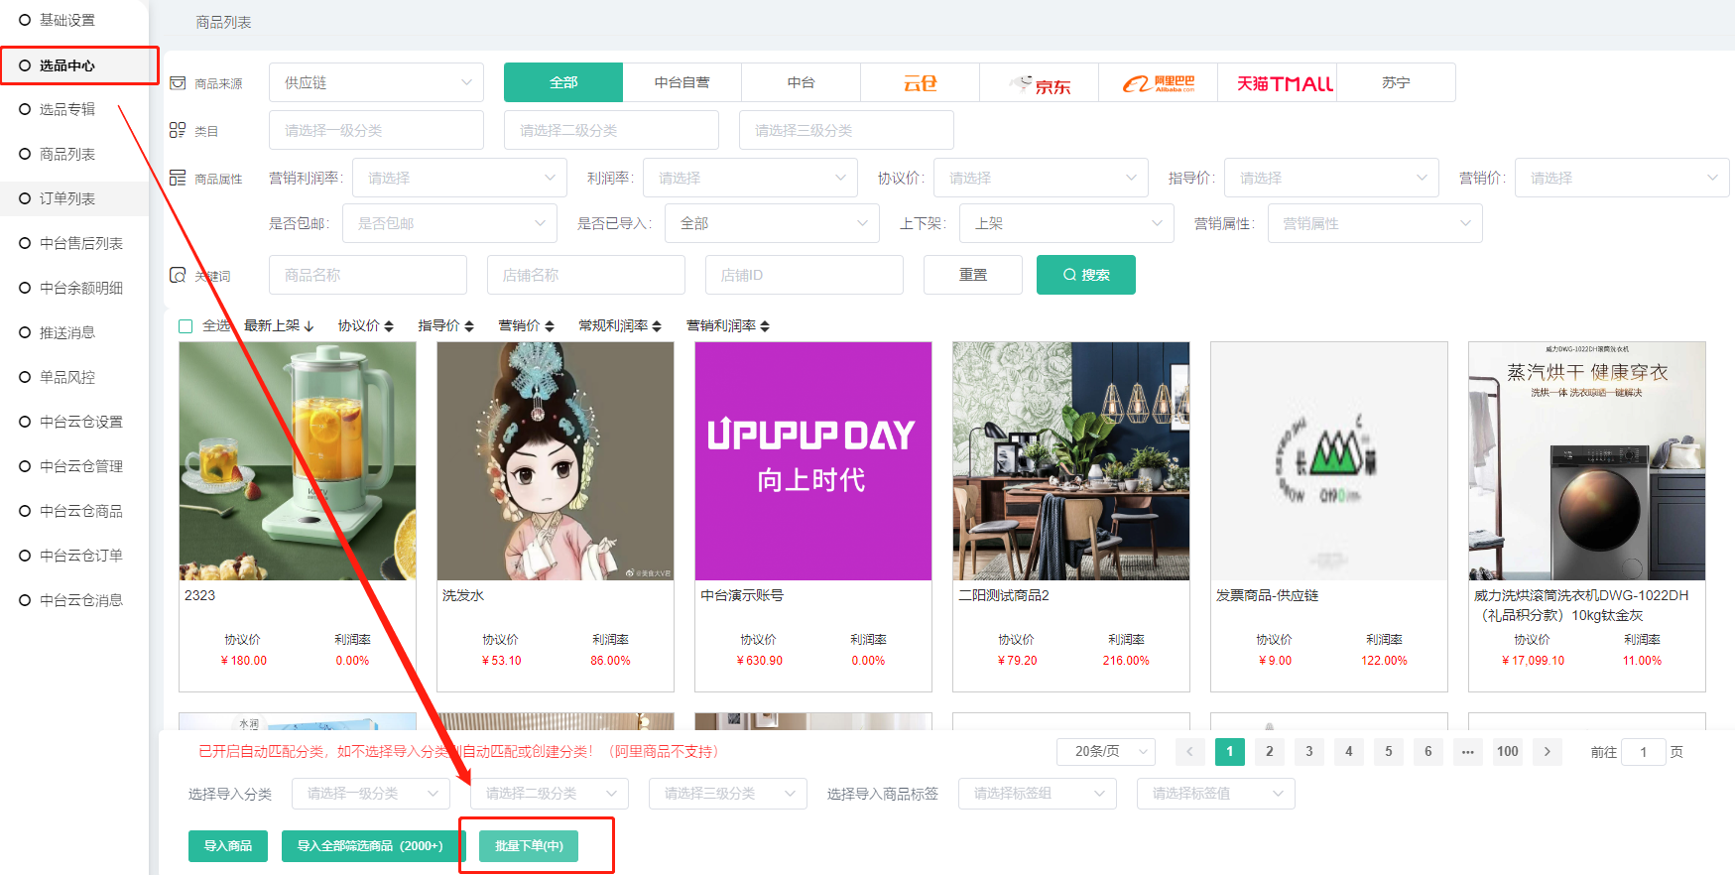Select the 天猫 TMALL logo source tab
Screen dimensions: 1735x875
click(x=1277, y=82)
